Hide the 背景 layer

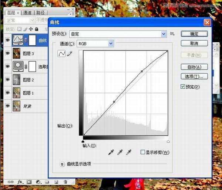tap(8, 106)
